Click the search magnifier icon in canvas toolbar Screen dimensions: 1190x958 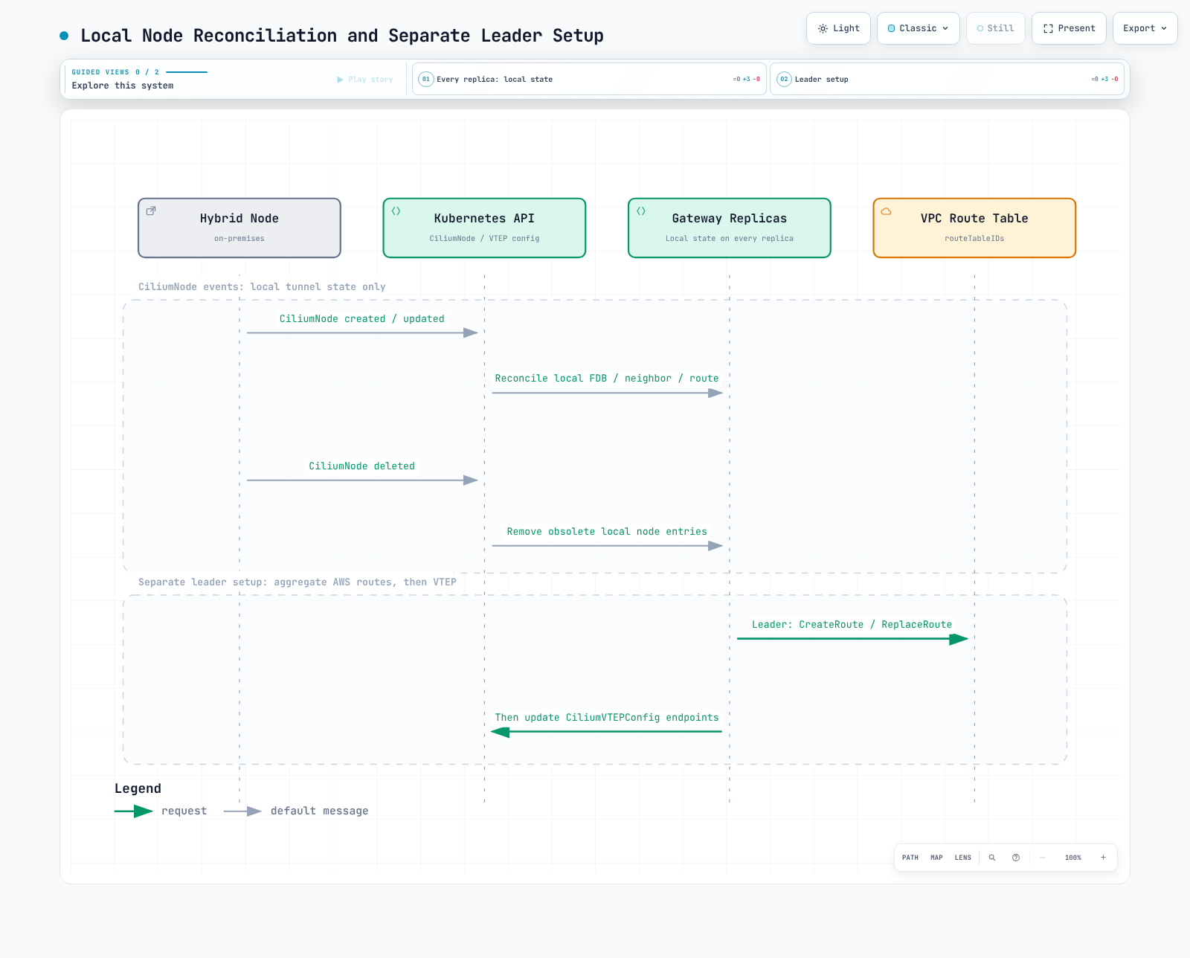tap(991, 858)
